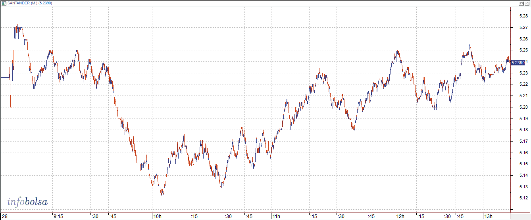Click the 5.28 price axis label

[x=523, y=16]
